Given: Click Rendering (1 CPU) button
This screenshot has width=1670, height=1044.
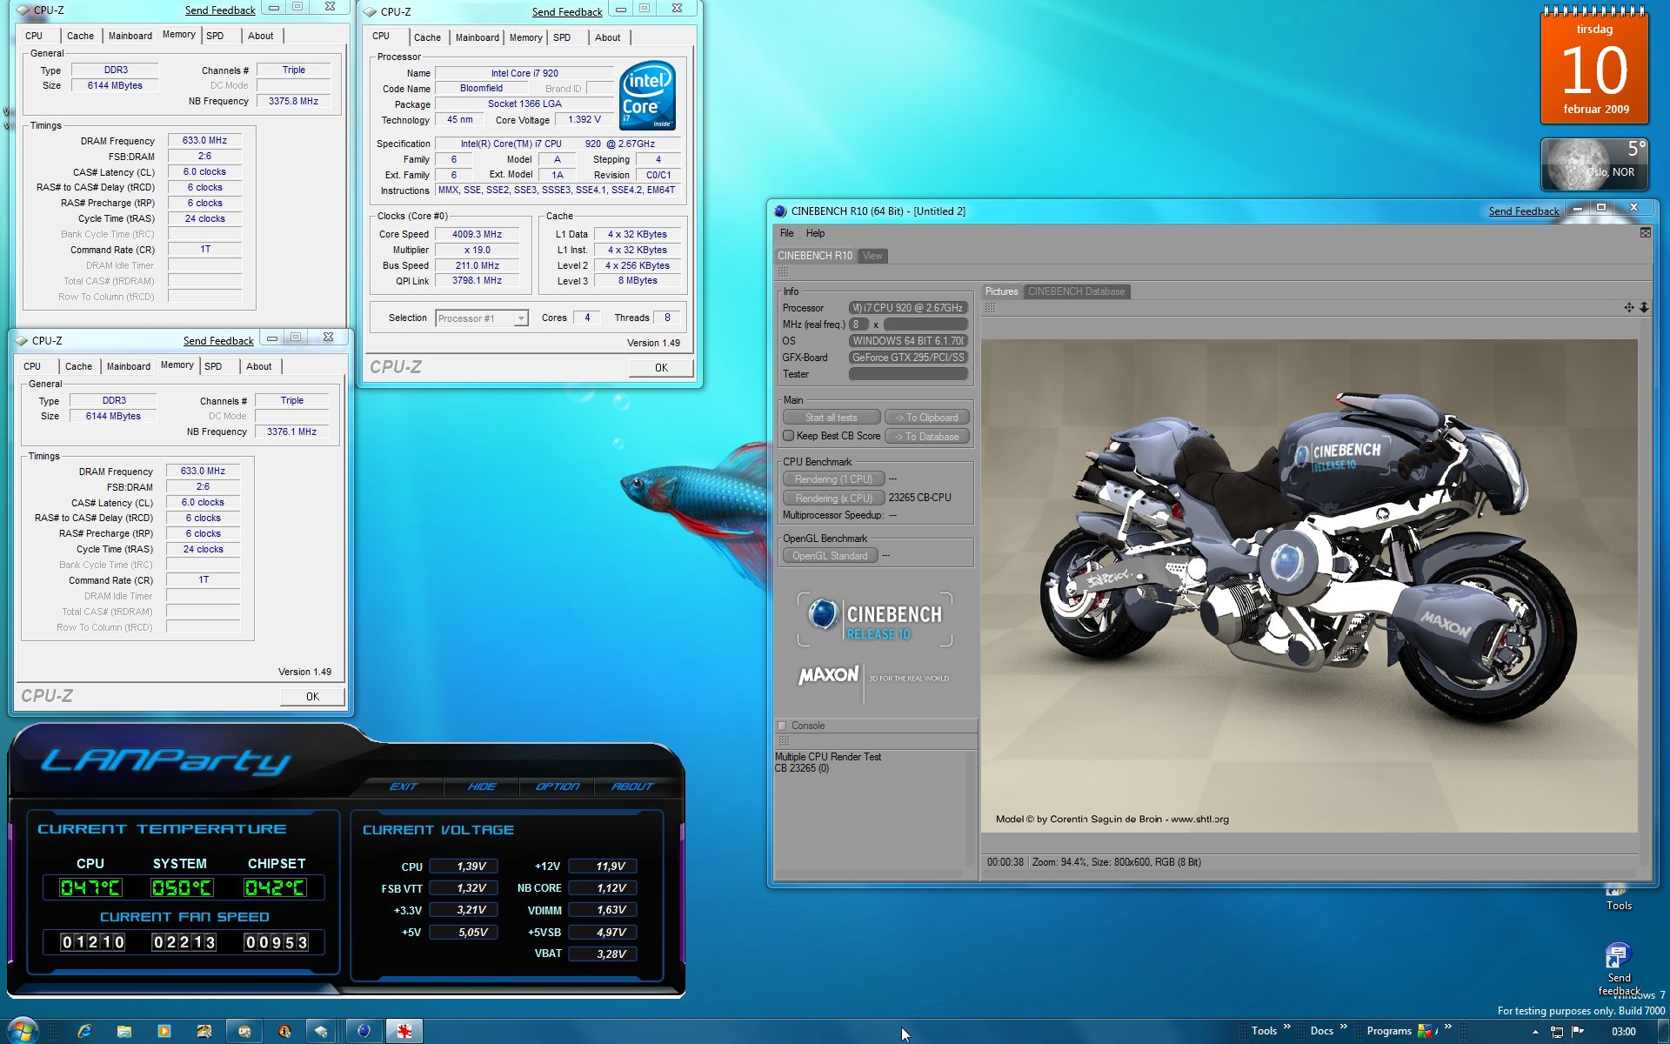Looking at the screenshot, I should point(833,479).
